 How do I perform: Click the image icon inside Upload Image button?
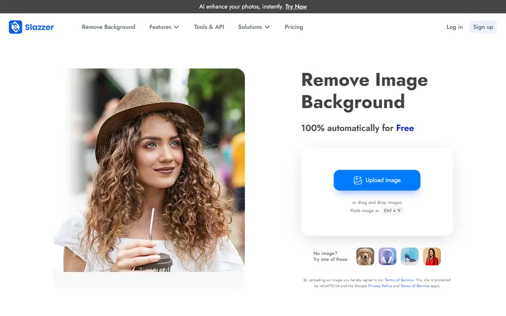click(x=357, y=181)
